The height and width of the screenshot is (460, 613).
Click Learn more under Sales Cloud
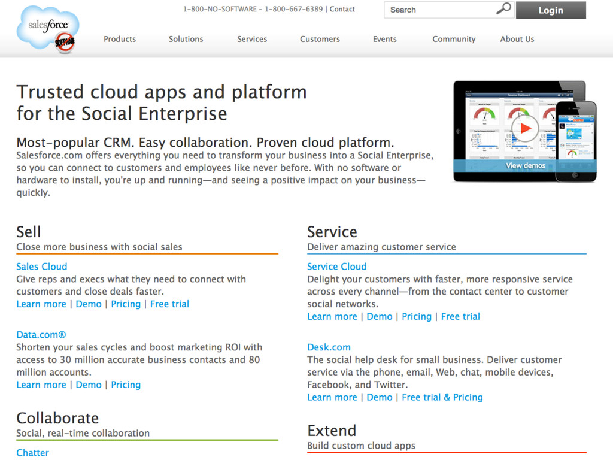41,304
